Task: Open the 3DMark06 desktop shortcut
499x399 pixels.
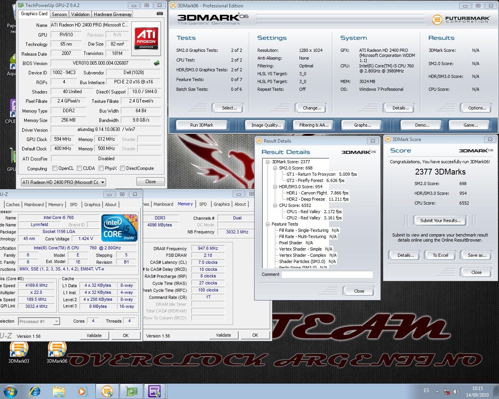Action: click(57, 352)
